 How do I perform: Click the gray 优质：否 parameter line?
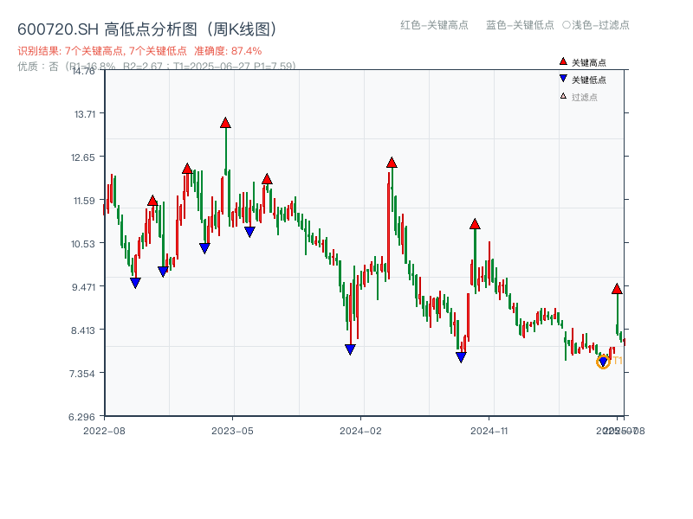pos(157,67)
